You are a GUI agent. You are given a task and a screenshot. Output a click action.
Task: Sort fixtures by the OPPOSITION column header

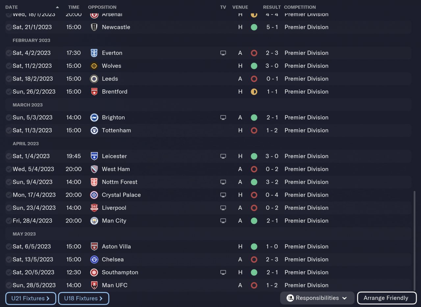point(102,7)
